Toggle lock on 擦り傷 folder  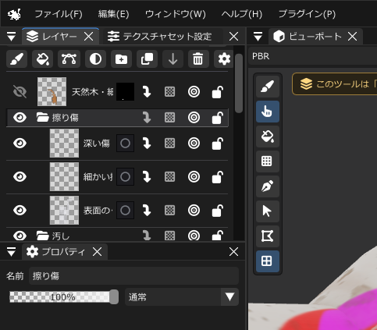point(218,118)
